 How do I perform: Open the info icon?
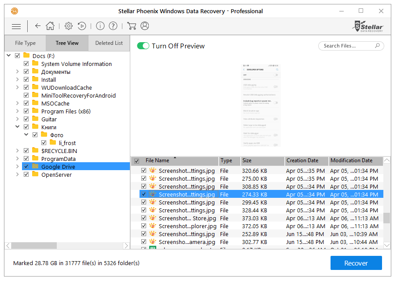[100, 26]
